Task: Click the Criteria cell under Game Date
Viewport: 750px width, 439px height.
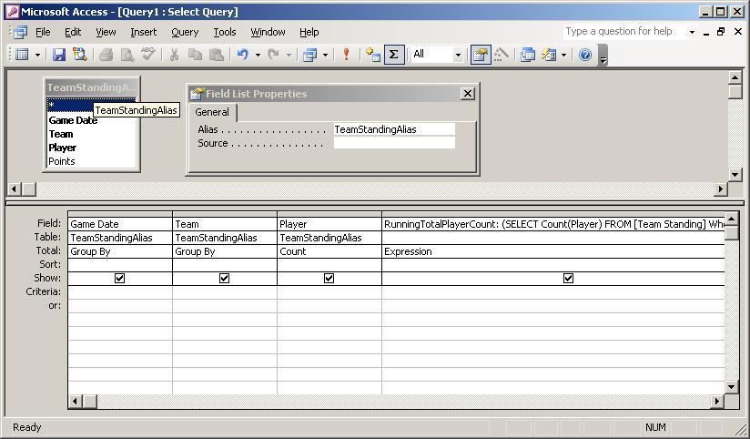Action: (x=119, y=291)
